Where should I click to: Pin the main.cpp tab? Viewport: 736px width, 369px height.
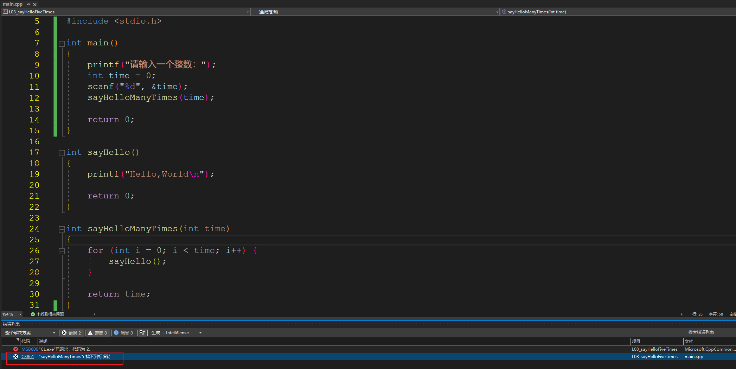28,5
